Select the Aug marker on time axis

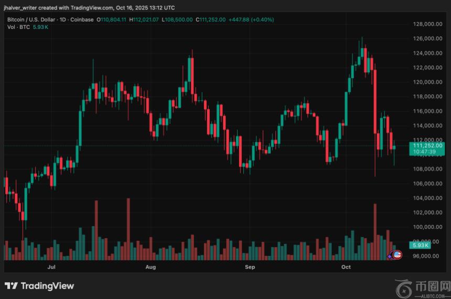[151, 267]
